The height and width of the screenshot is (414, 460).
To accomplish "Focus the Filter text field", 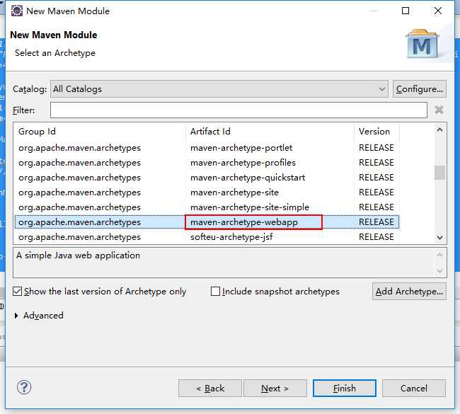I will 238,110.
